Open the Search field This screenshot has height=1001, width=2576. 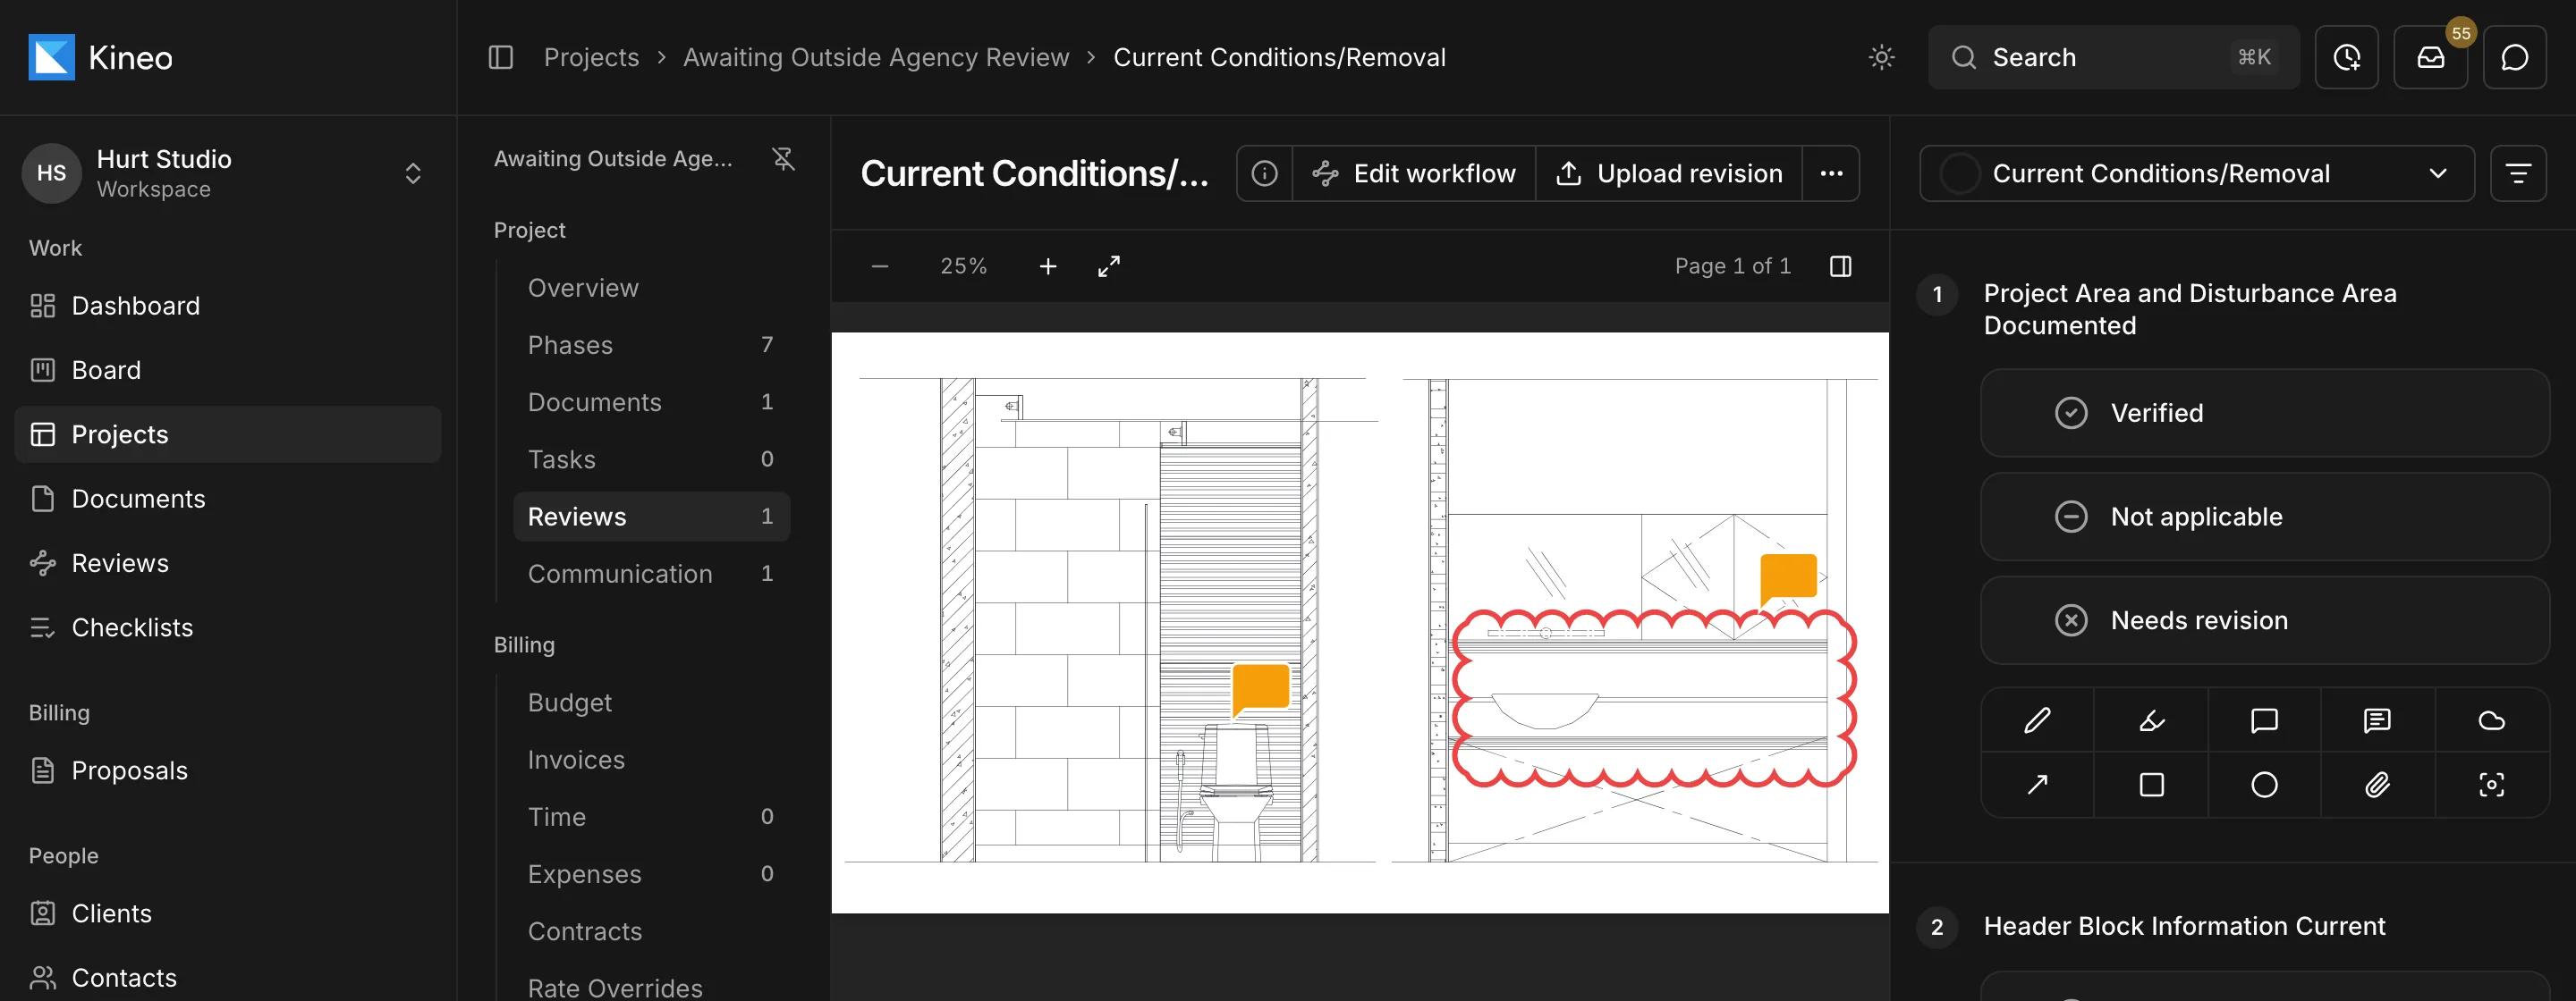click(x=2113, y=57)
